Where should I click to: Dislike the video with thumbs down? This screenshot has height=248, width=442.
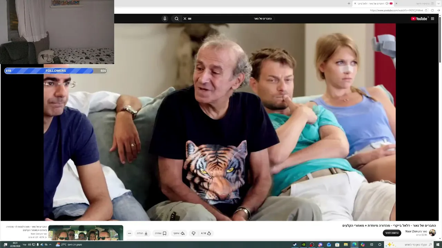click(193, 233)
